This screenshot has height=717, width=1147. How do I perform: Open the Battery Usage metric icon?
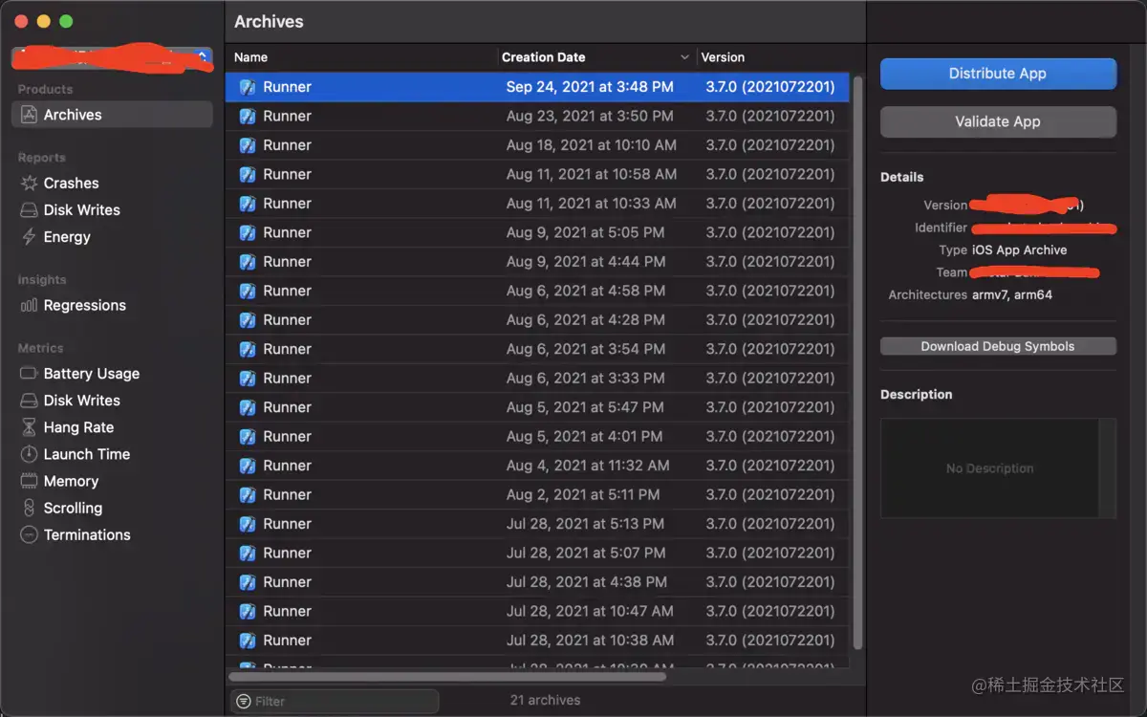(29, 374)
